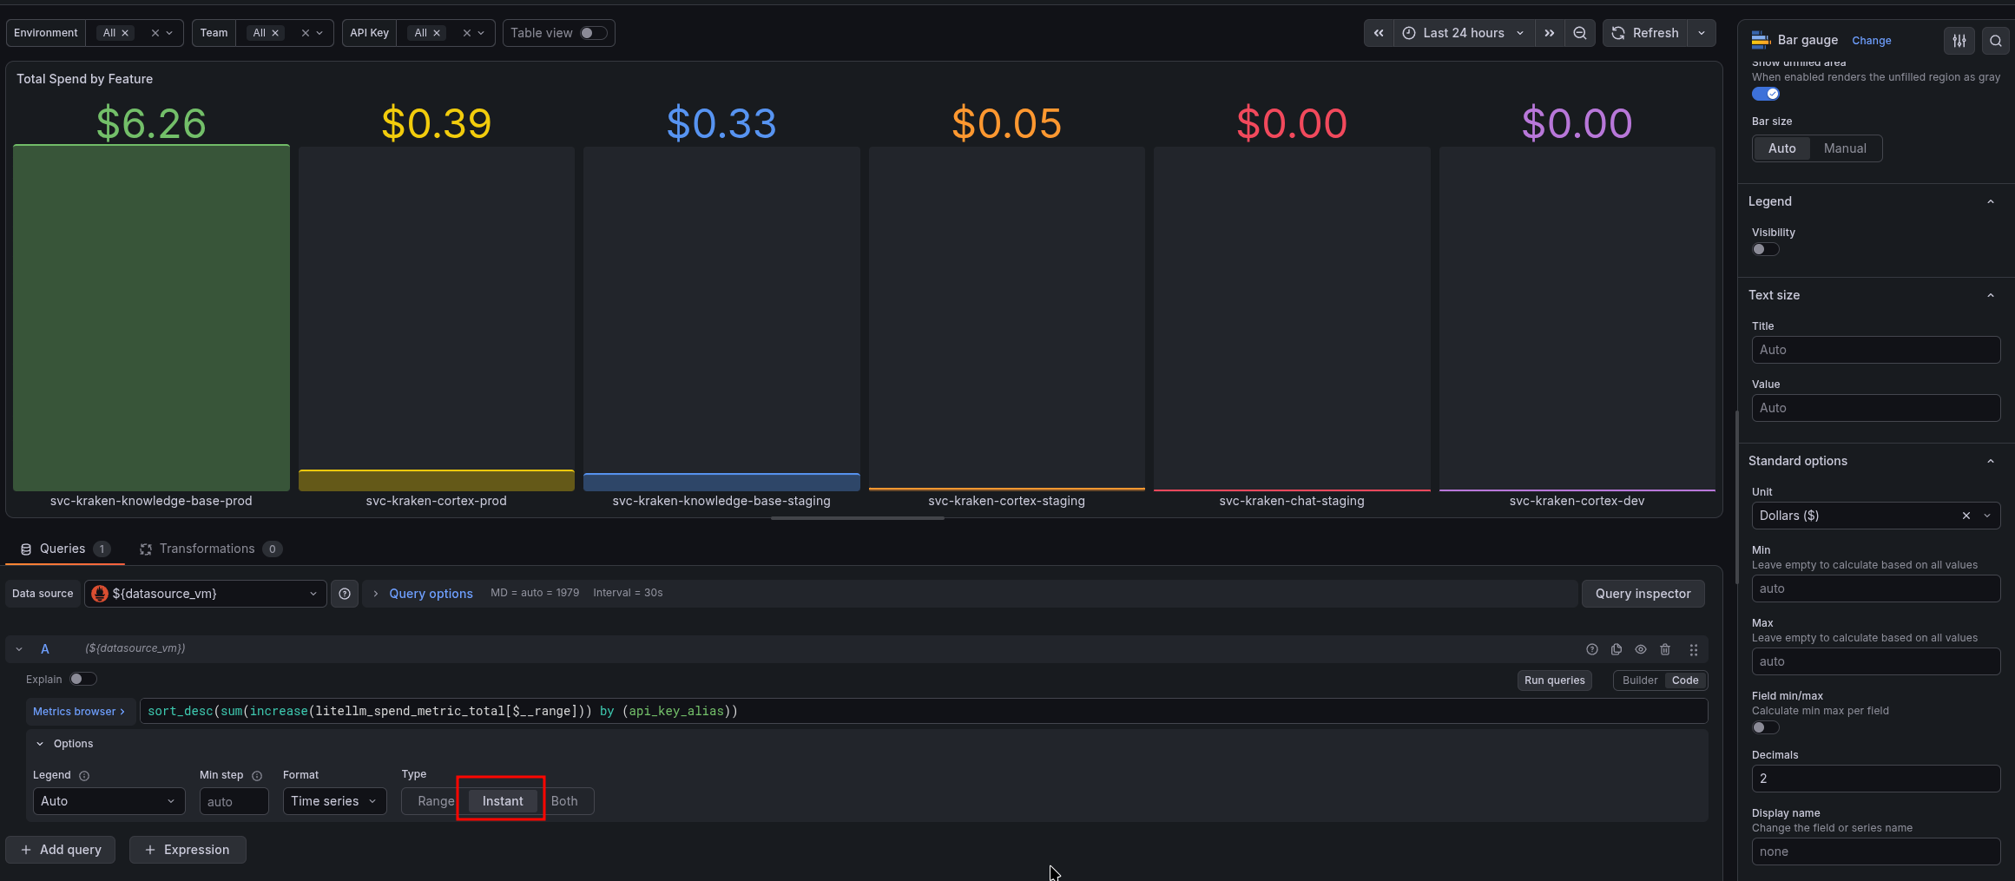Screen dimensions: 2015x881
Task: Click the Min step info icon
Action: [x=257, y=776]
